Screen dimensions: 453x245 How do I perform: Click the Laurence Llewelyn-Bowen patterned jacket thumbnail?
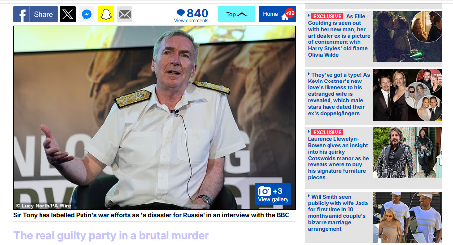tap(408, 153)
